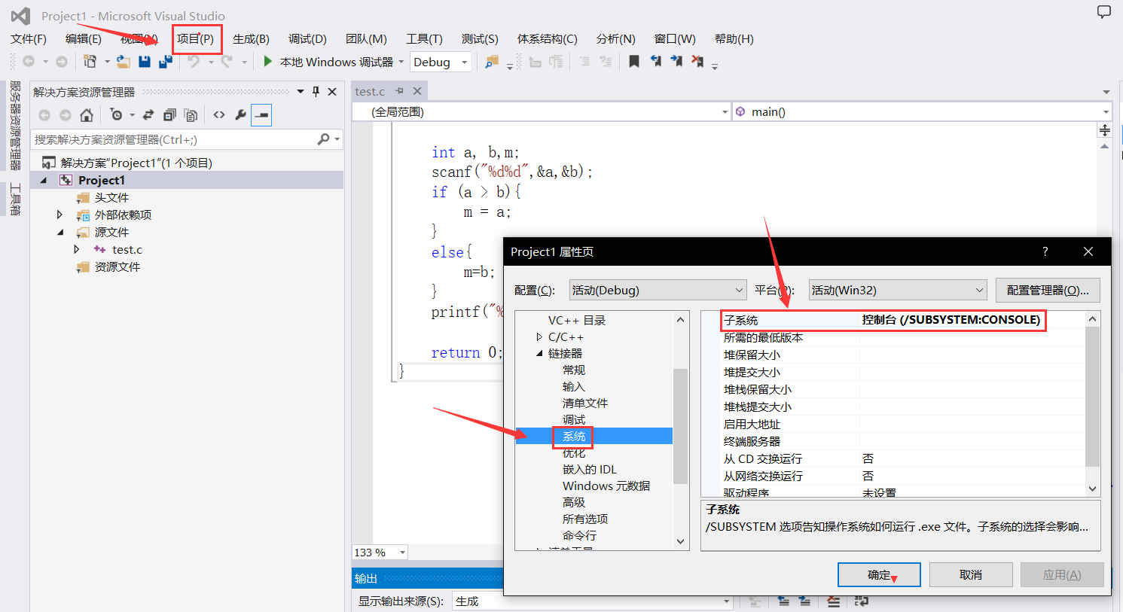Start debugging with 本地 Windows 调试器
This screenshot has height=612, width=1123.
click(328, 62)
